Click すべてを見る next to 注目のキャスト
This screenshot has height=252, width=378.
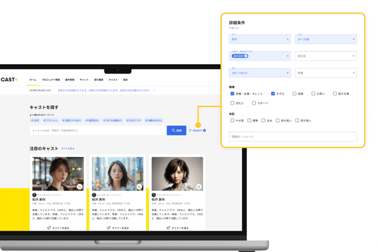[x=68, y=148]
